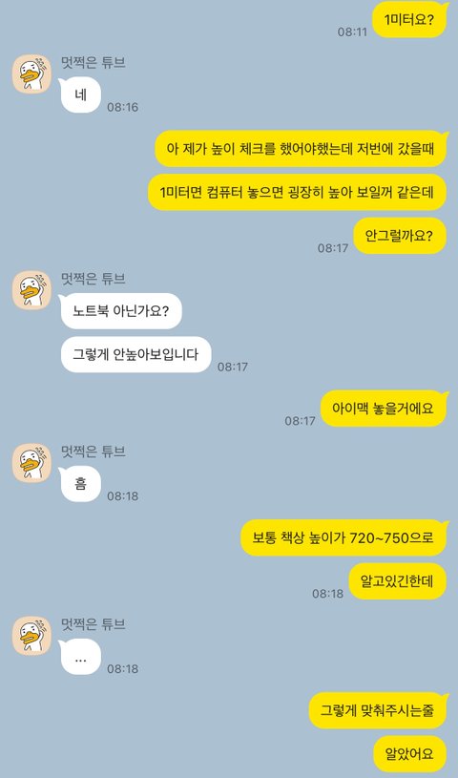The width and height of the screenshot is (458, 778).
Task: Tap the '아이맥 놓을거에요' message
Action: pyautogui.click(x=385, y=409)
